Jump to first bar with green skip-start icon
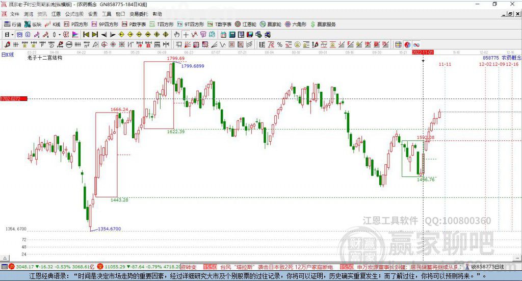Viewport: 522px width, 281px height. [x=86, y=35]
